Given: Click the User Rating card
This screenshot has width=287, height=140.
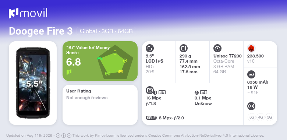Looking at the screenshot, I should tap(100, 105).
